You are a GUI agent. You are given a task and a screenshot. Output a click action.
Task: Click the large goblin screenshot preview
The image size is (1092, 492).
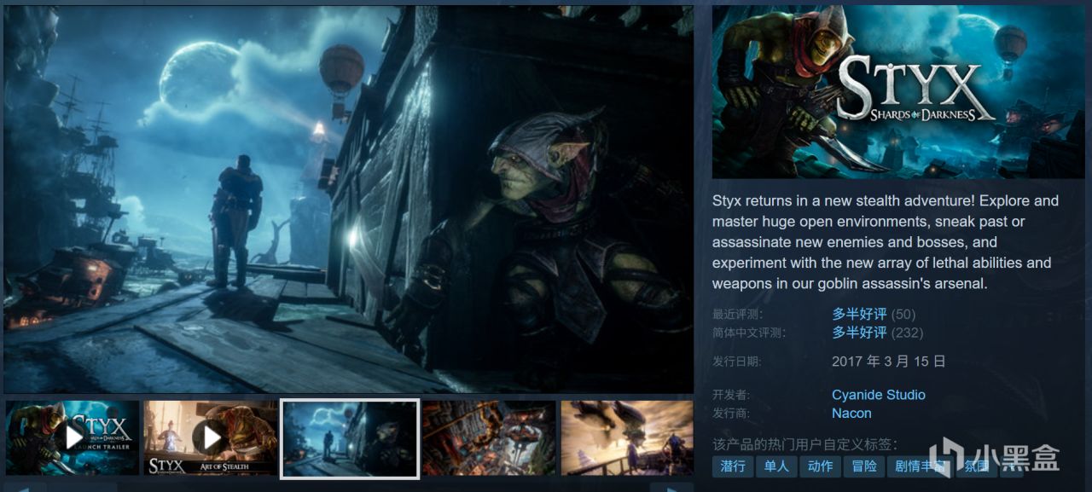coord(348,200)
